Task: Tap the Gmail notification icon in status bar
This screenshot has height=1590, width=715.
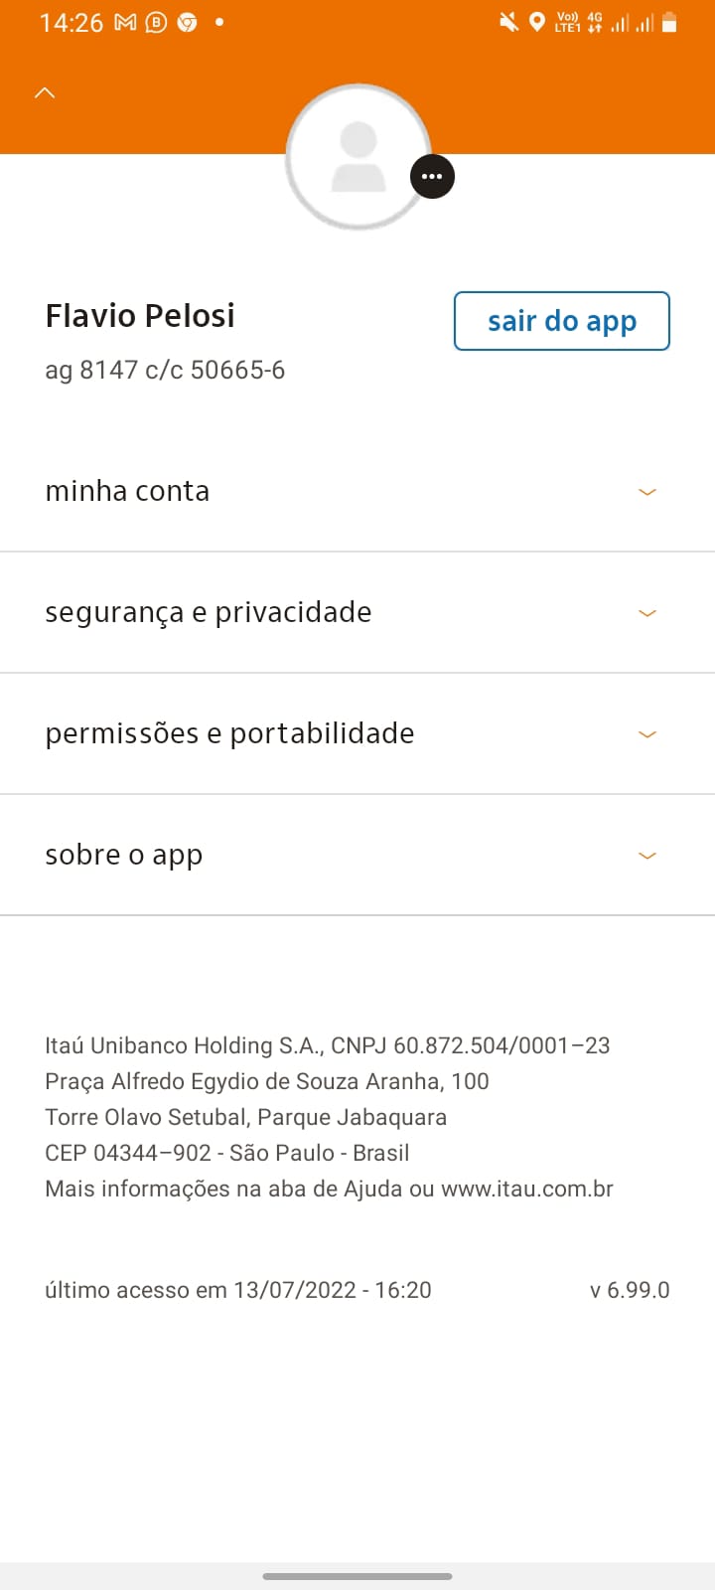Action: coord(125,22)
